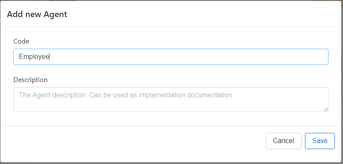Dismiss the dialog using Cancel
343x164 pixels.
coord(284,141)
